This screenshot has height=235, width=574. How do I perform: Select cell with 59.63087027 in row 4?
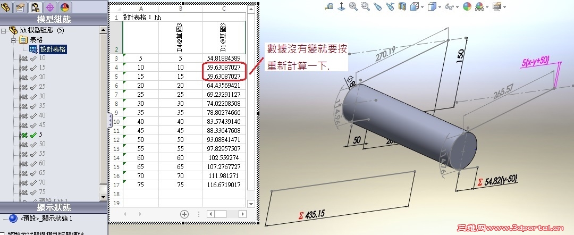coord(224,68)
